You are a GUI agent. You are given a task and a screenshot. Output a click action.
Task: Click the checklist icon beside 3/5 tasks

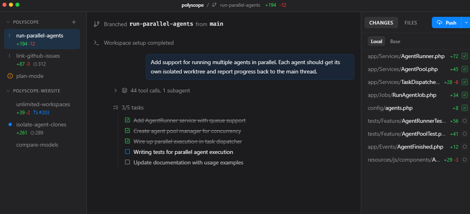click(x=116, y=107)
